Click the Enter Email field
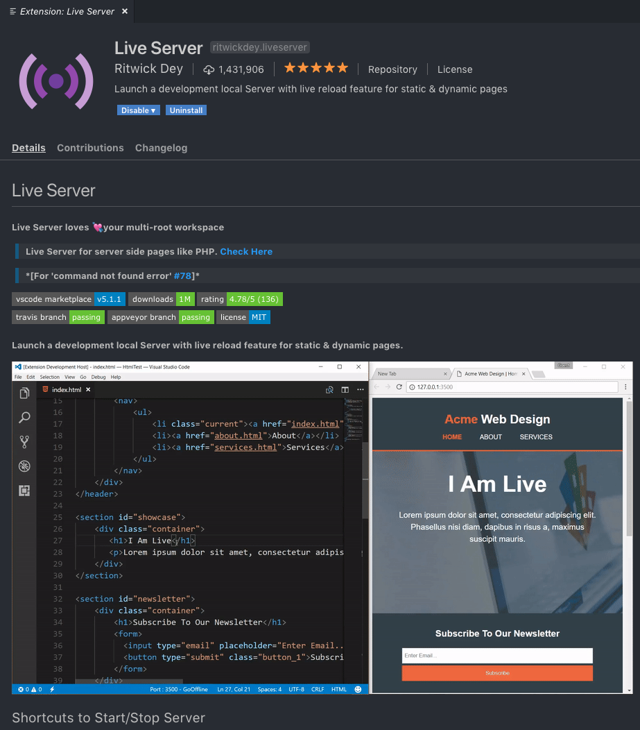 pos(497,656)
